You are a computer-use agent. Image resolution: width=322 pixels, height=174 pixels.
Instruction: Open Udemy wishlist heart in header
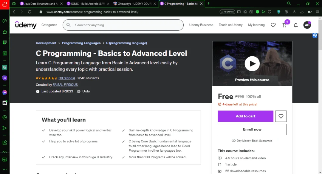pos(273,25)
